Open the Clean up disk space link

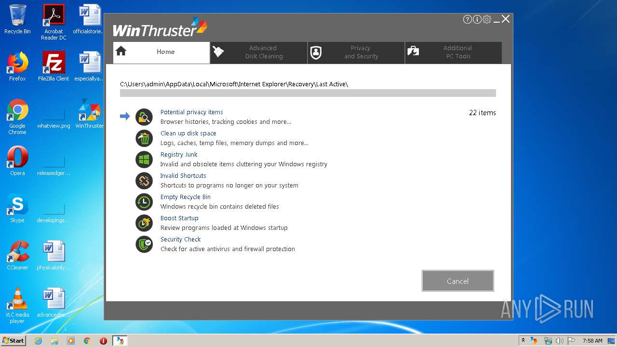[x=188, y=133]
